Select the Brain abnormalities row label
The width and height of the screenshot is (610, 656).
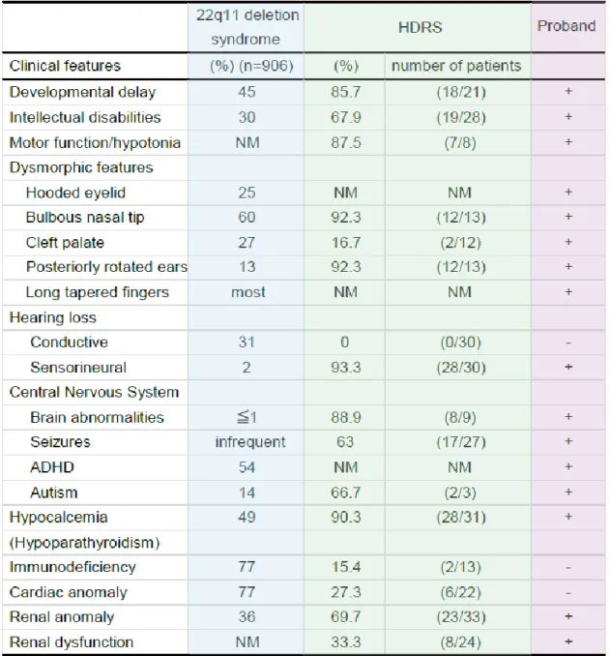click(x=97, y=417)
